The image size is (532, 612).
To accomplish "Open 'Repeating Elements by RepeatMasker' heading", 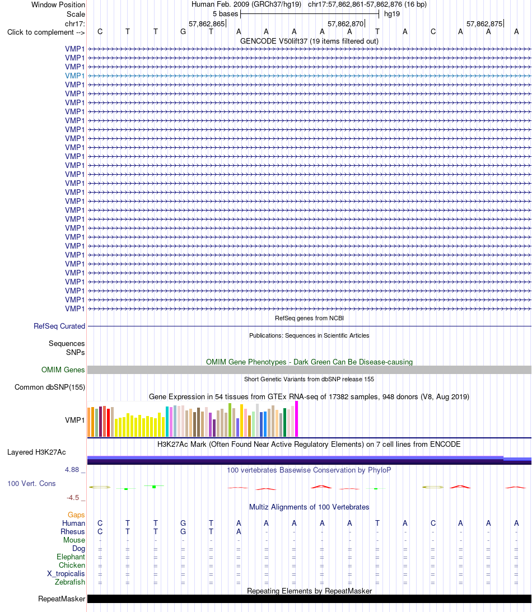I will click(x=309, y=591).
